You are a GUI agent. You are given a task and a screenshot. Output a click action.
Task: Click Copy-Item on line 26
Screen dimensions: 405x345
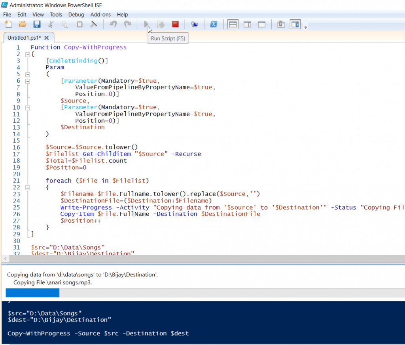tap(77, 214)
